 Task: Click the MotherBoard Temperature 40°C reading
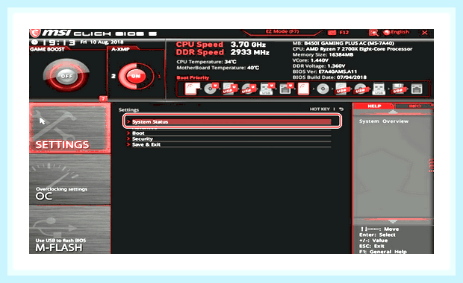[x=217, y=68]
